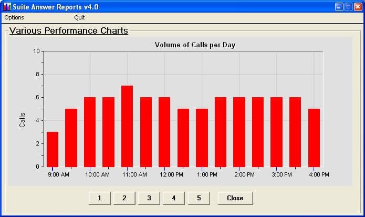Select the tallest red bar at 11:00 AM
Image resolution: width=365 pixels, height=217 pixels.
tap(127, 126)
